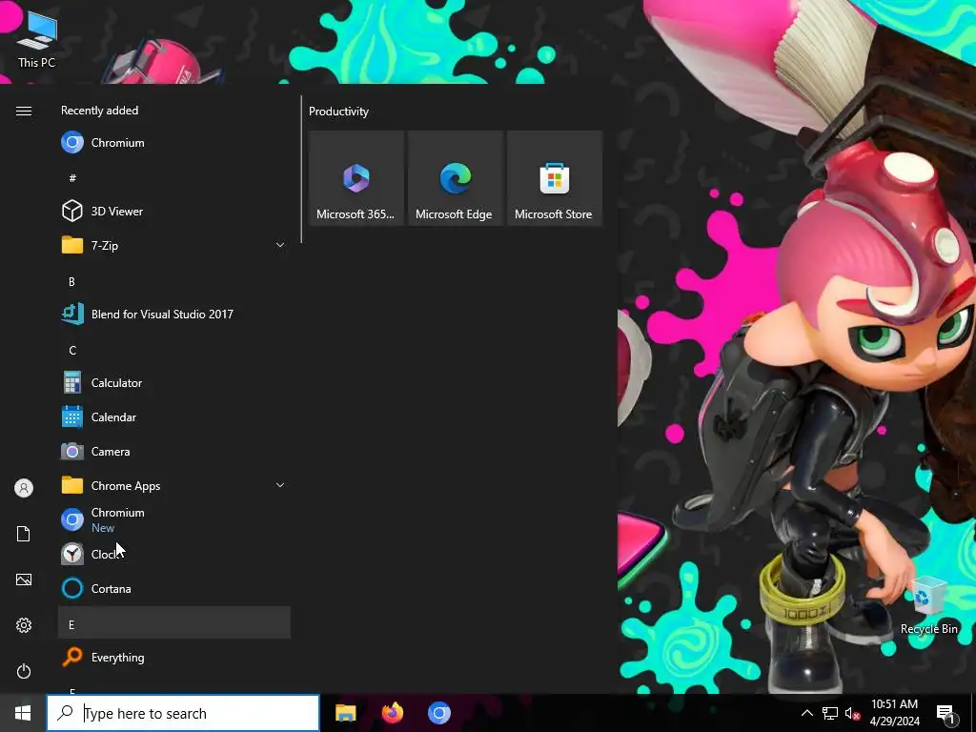Open the 7-Zip folder entry
The height and width of the screenshot is (732, 976).
174,245
